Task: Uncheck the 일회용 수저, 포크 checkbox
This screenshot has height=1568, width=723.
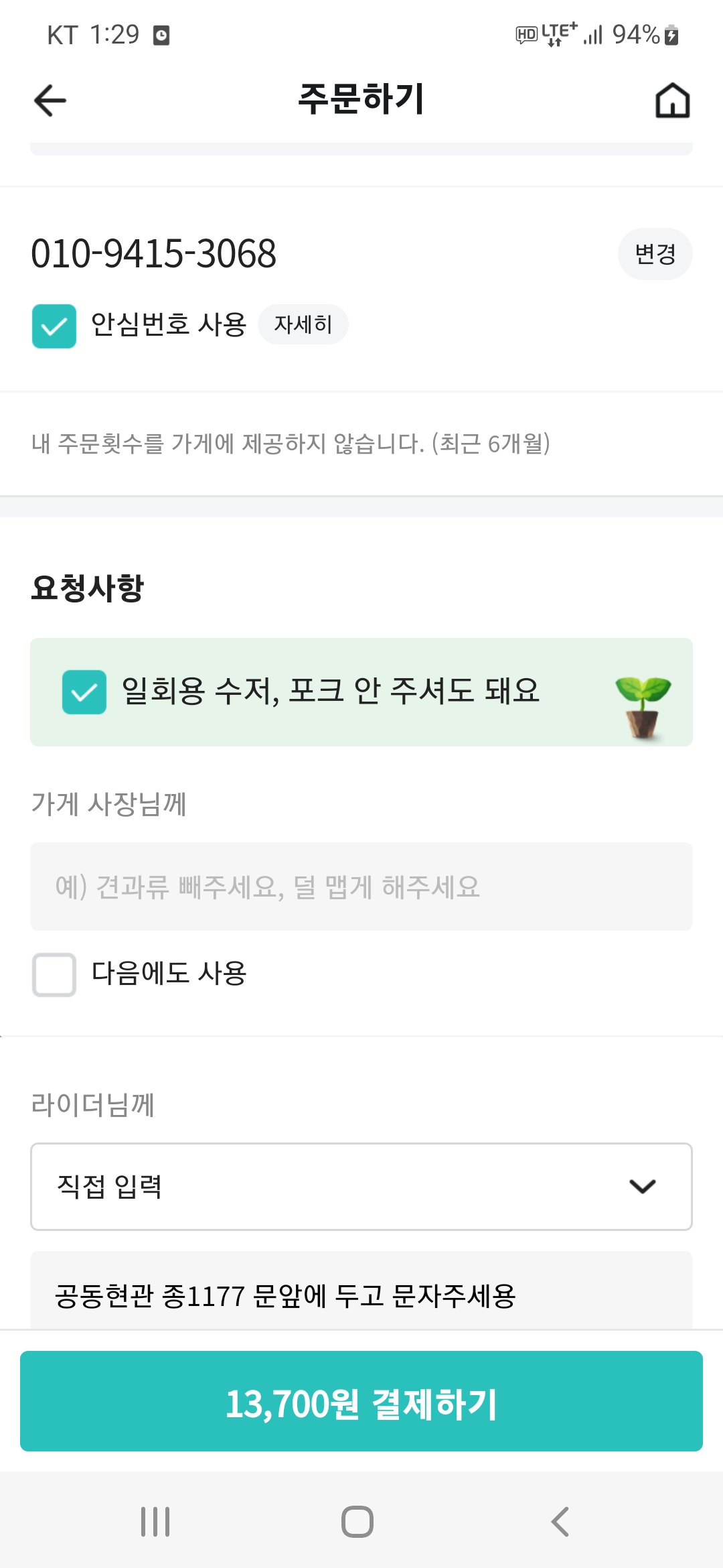Action: pos(84,692)
